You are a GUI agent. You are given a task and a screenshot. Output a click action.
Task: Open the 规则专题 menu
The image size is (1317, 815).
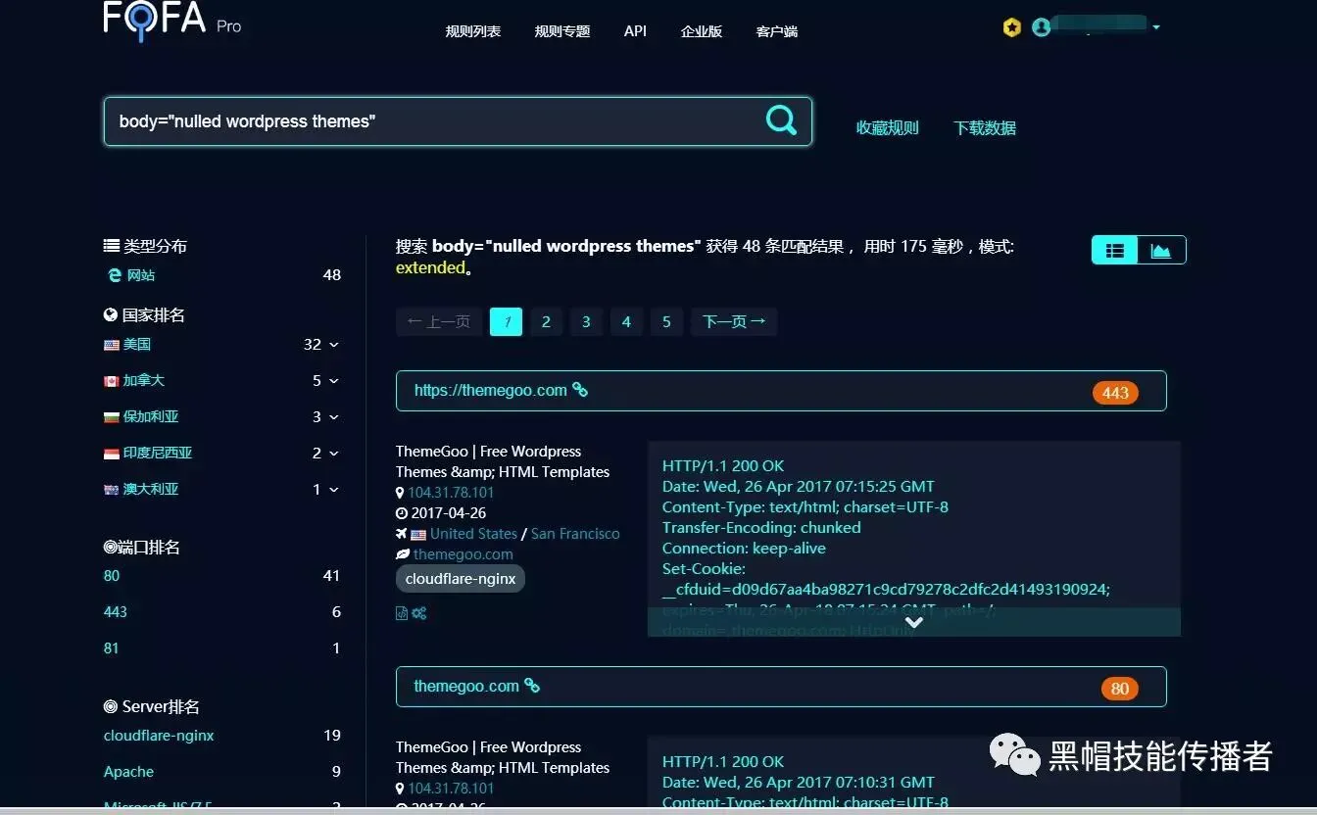[x=562, y=31]
